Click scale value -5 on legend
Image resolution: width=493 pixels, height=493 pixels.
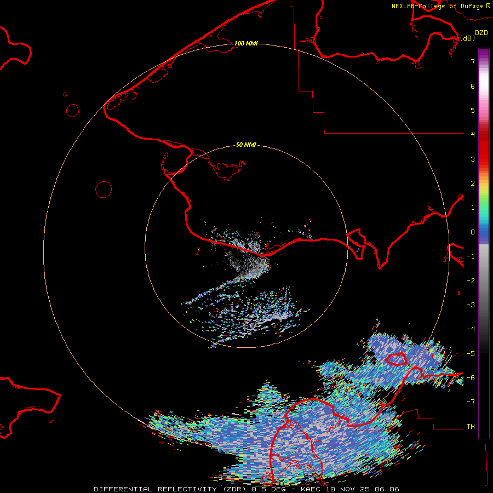coord(471,354)
